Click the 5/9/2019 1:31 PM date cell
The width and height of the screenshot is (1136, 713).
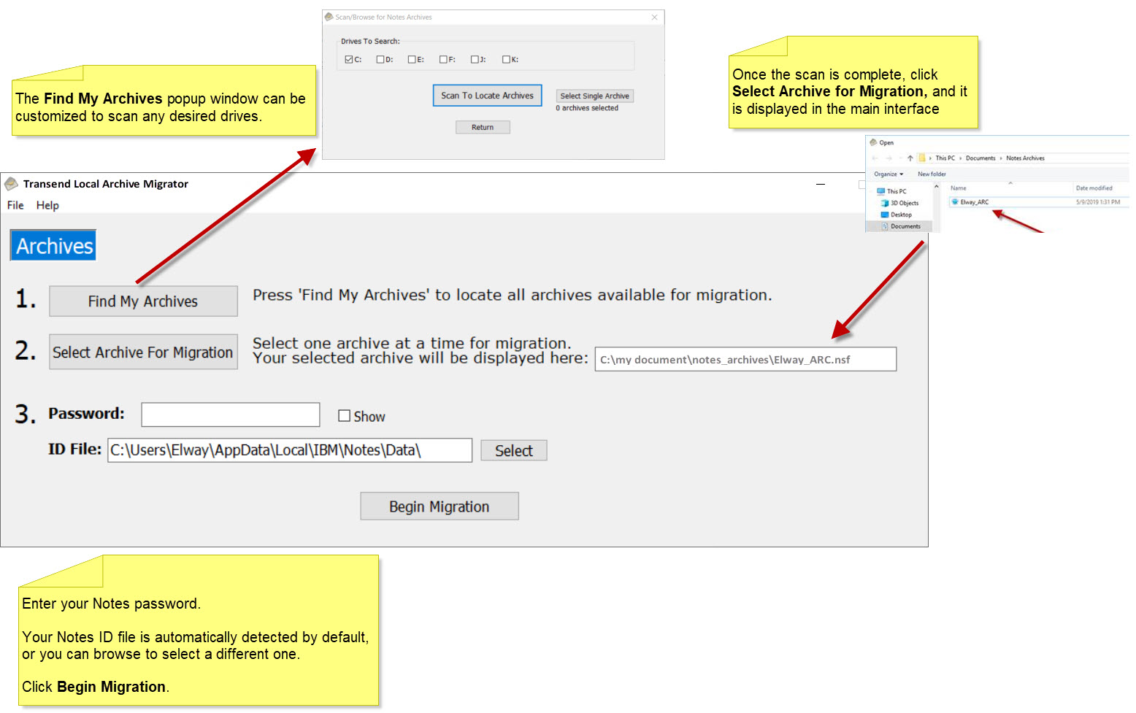click(1098, 202)
